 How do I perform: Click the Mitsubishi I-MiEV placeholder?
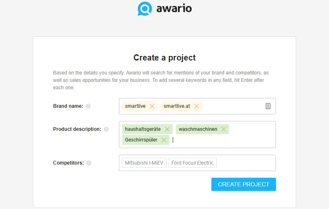coord(144,163)
